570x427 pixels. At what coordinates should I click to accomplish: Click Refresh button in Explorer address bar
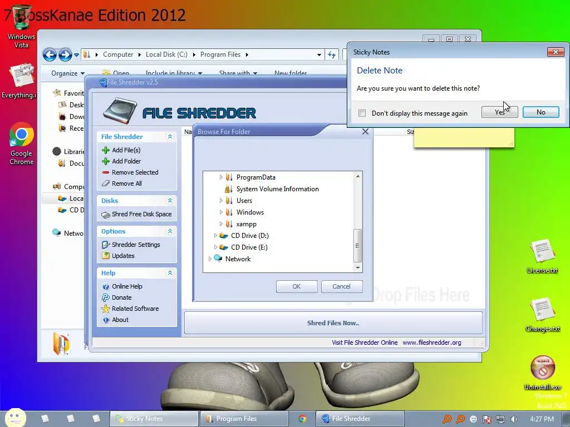[x=332, y=55]
